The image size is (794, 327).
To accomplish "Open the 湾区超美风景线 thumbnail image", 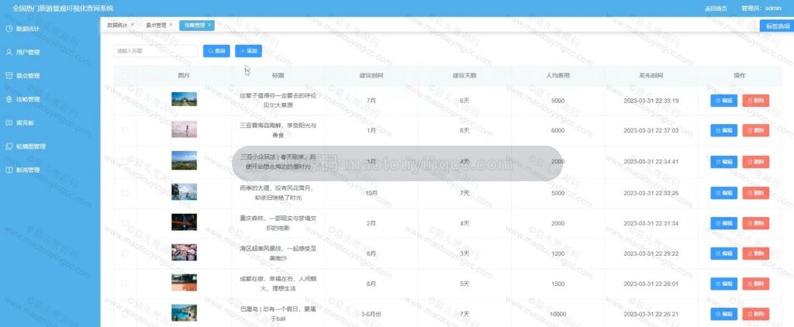I will pyautogui.click(x=184, y=253).
